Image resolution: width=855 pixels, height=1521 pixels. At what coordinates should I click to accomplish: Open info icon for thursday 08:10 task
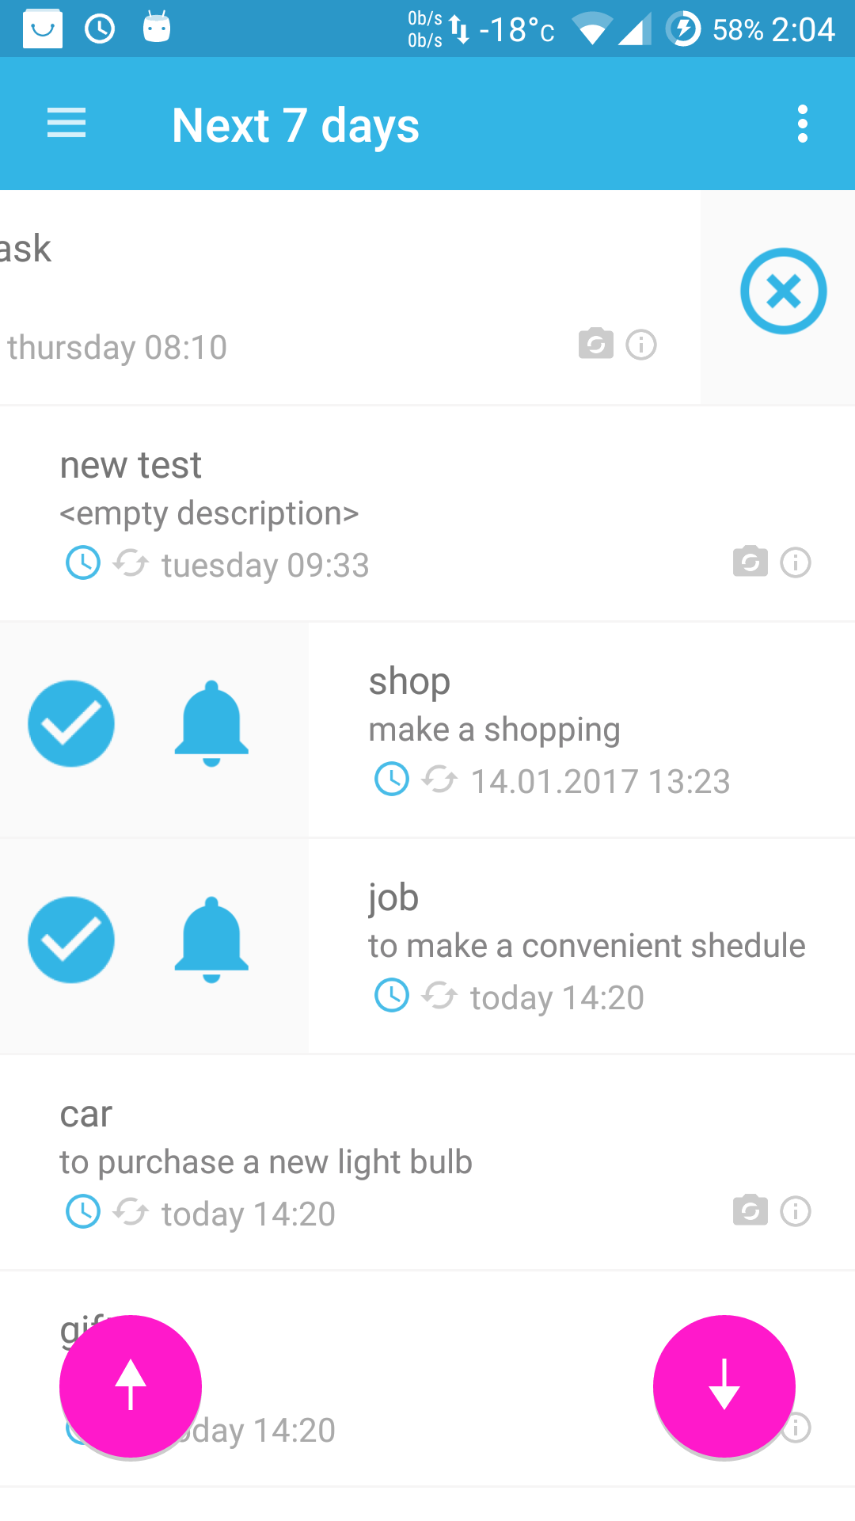pyautogui.click(x=641, y=345)
